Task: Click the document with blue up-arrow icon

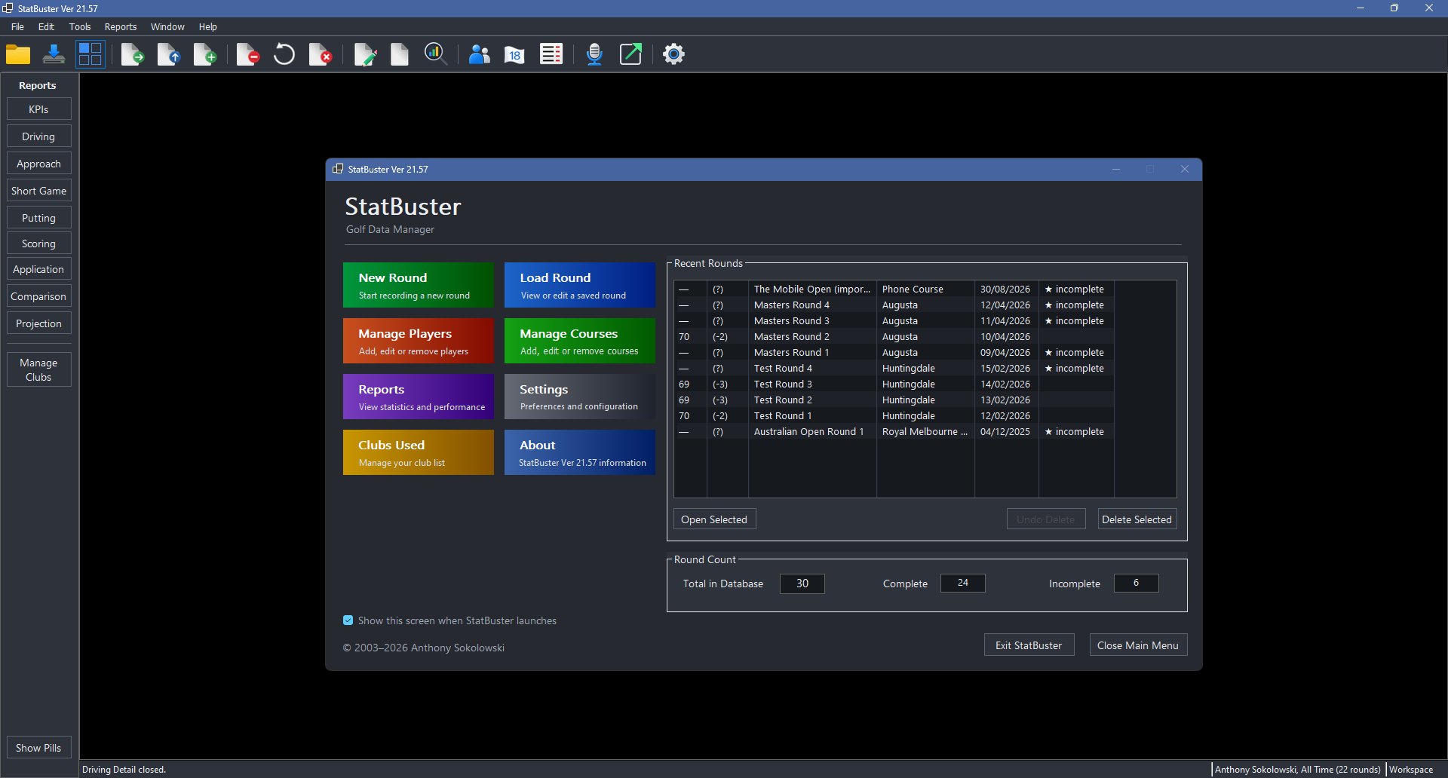Action: tap(169, 54)
